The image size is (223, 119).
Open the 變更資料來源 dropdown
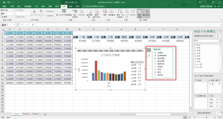(x=97, y=17)
